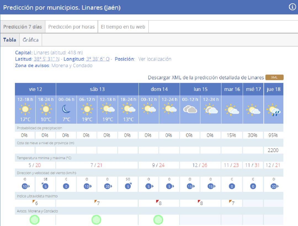Click the green warning circle under dom 14
Viewport: 298px width, 226px height.
click(158, 220)
